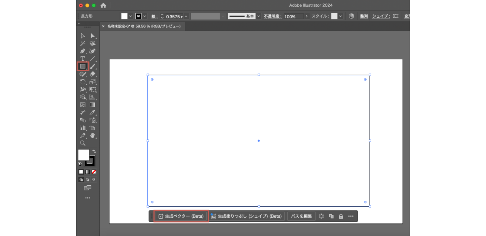This screenshot has width=486, height=236.
Task: Click the パスを編集 button
Action: [301, 216]
